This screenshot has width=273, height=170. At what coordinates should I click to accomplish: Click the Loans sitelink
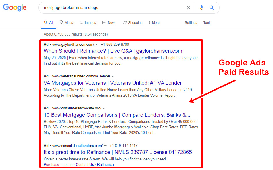coord(68,164)
